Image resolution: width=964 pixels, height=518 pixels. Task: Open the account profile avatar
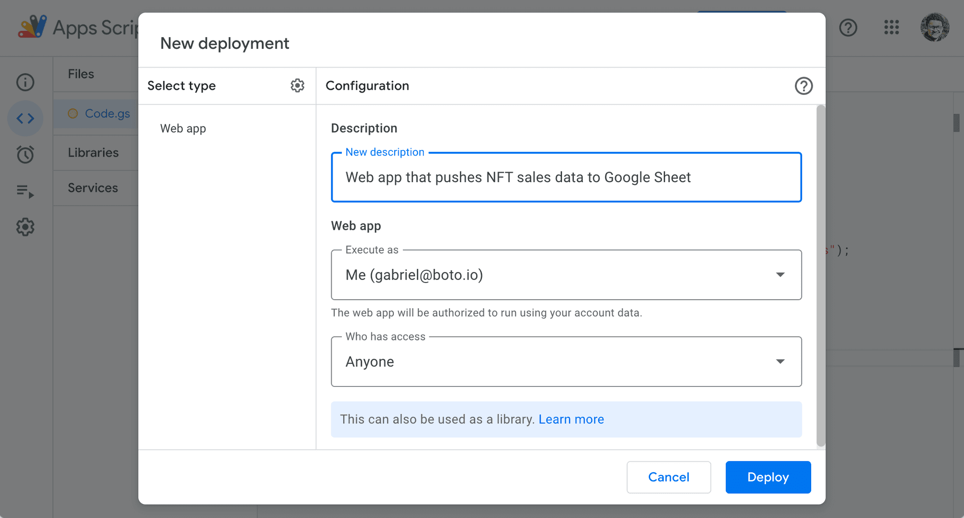[x=935, y=27]
